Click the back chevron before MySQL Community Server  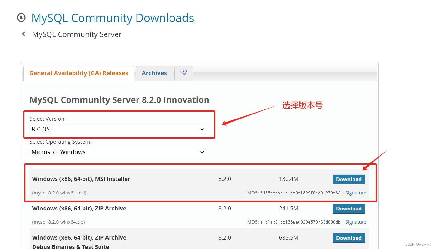(24, 34)
